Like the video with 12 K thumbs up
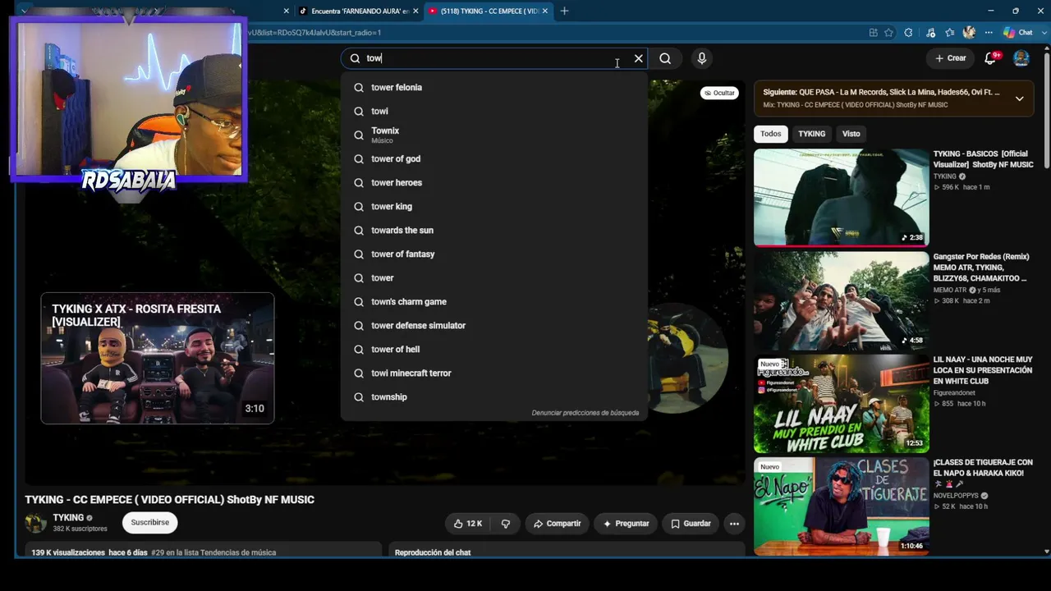The height and width of the screenshot is (591, 1051). tap(468, 524)
